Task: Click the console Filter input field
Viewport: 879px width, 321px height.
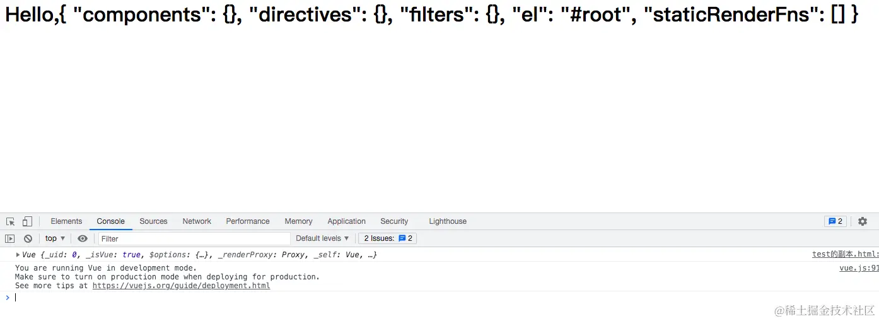Action: [x=194, y=238]
